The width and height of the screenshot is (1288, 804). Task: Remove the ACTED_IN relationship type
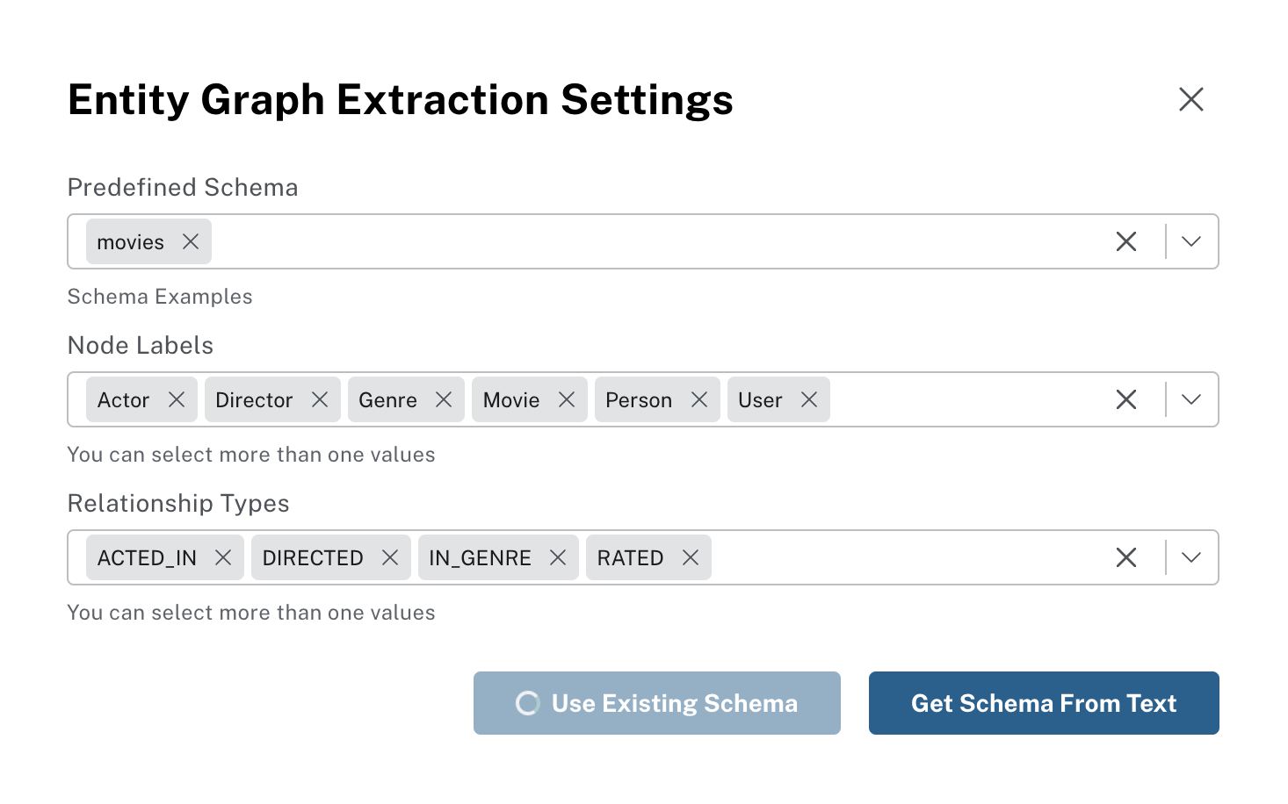[223, 557]
